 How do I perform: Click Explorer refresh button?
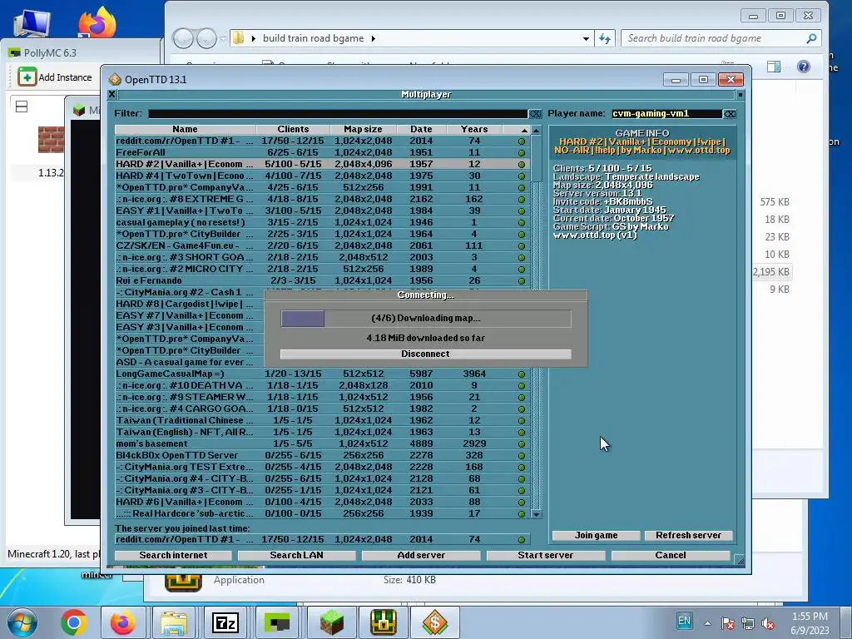605,38
